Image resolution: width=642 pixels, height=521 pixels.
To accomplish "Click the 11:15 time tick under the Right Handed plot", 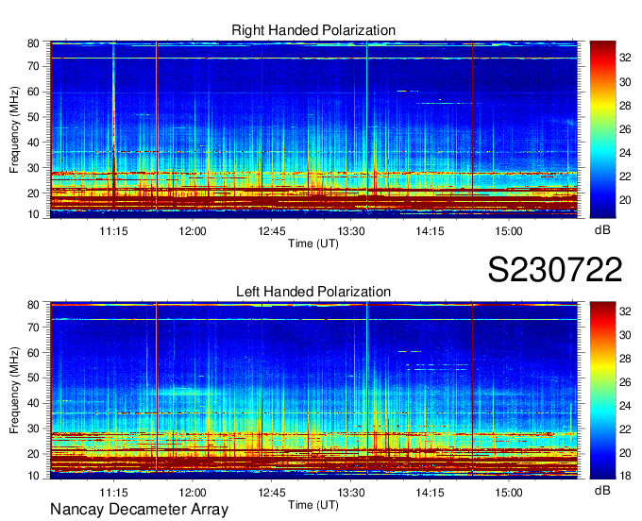I will point(113,231).
